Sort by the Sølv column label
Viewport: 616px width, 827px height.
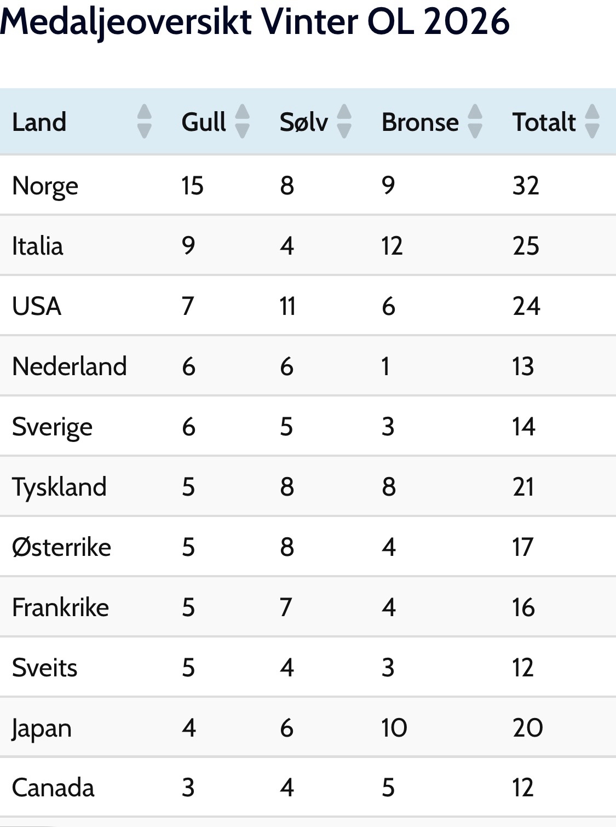tap(304, 122)
